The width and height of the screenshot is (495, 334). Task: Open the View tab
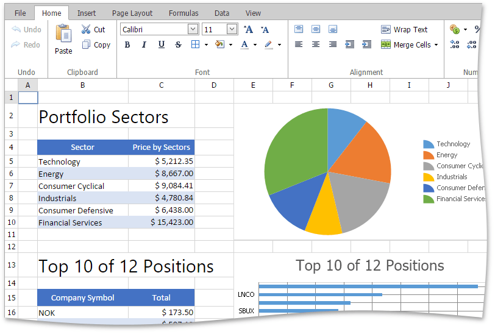click(253, 13)
